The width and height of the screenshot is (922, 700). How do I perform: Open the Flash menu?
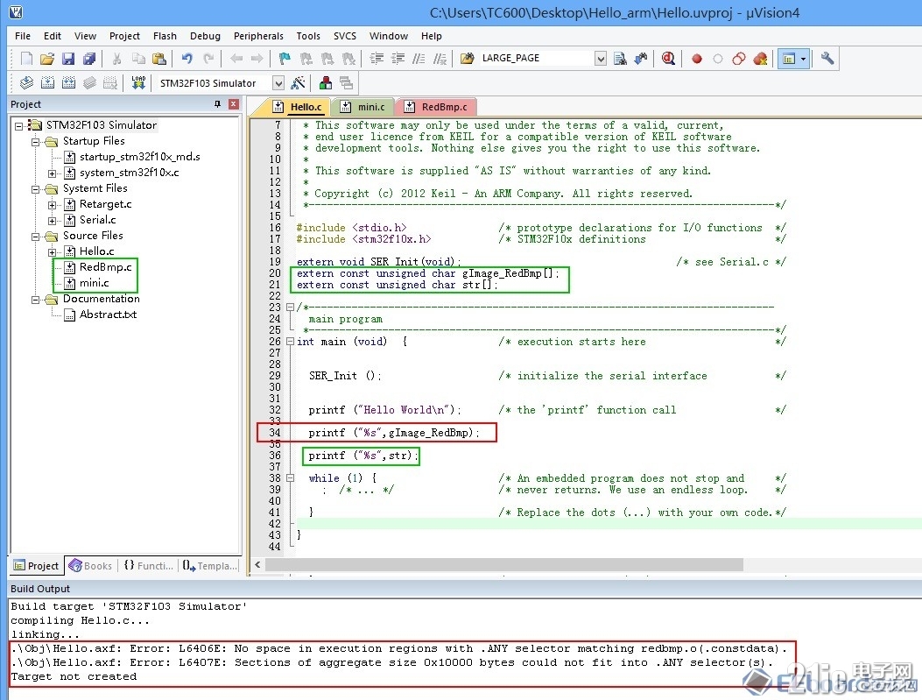(x=165, y=36)
